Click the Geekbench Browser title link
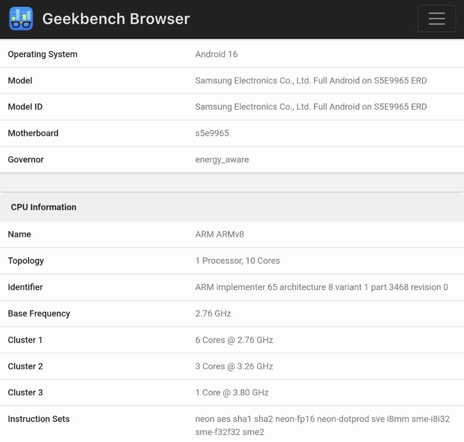 click(116, 19)
